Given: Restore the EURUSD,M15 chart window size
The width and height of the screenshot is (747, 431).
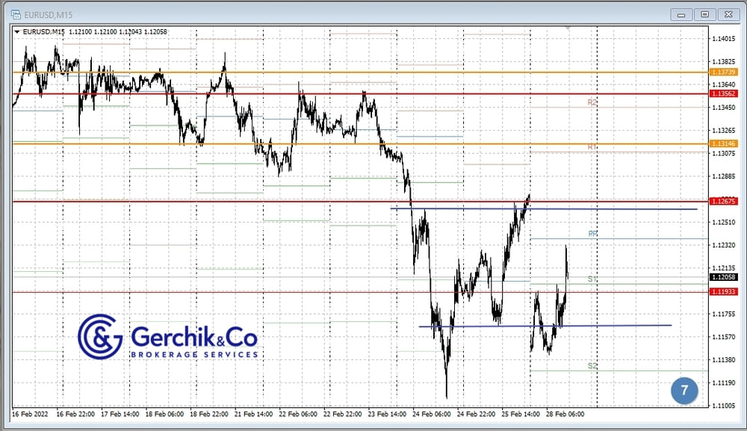Looking at the screenshot, I should point(704,14).
